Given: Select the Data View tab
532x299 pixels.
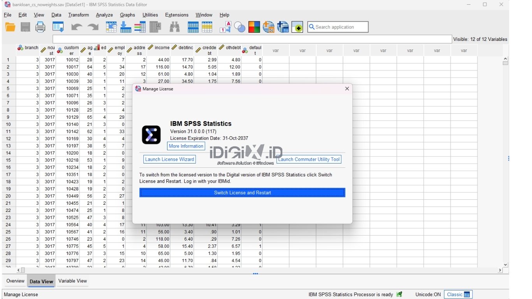Looking at the screenshot, I should point(41,281).
